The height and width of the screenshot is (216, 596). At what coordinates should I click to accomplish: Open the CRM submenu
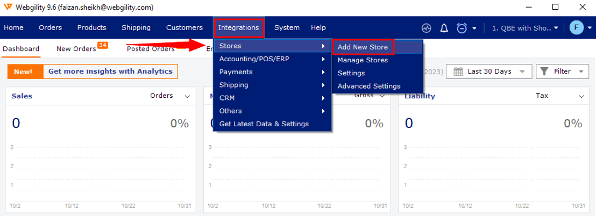(272, 98)
